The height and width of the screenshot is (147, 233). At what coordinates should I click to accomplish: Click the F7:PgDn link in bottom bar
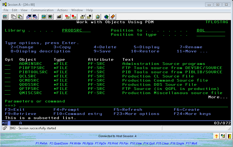point(100,143)
